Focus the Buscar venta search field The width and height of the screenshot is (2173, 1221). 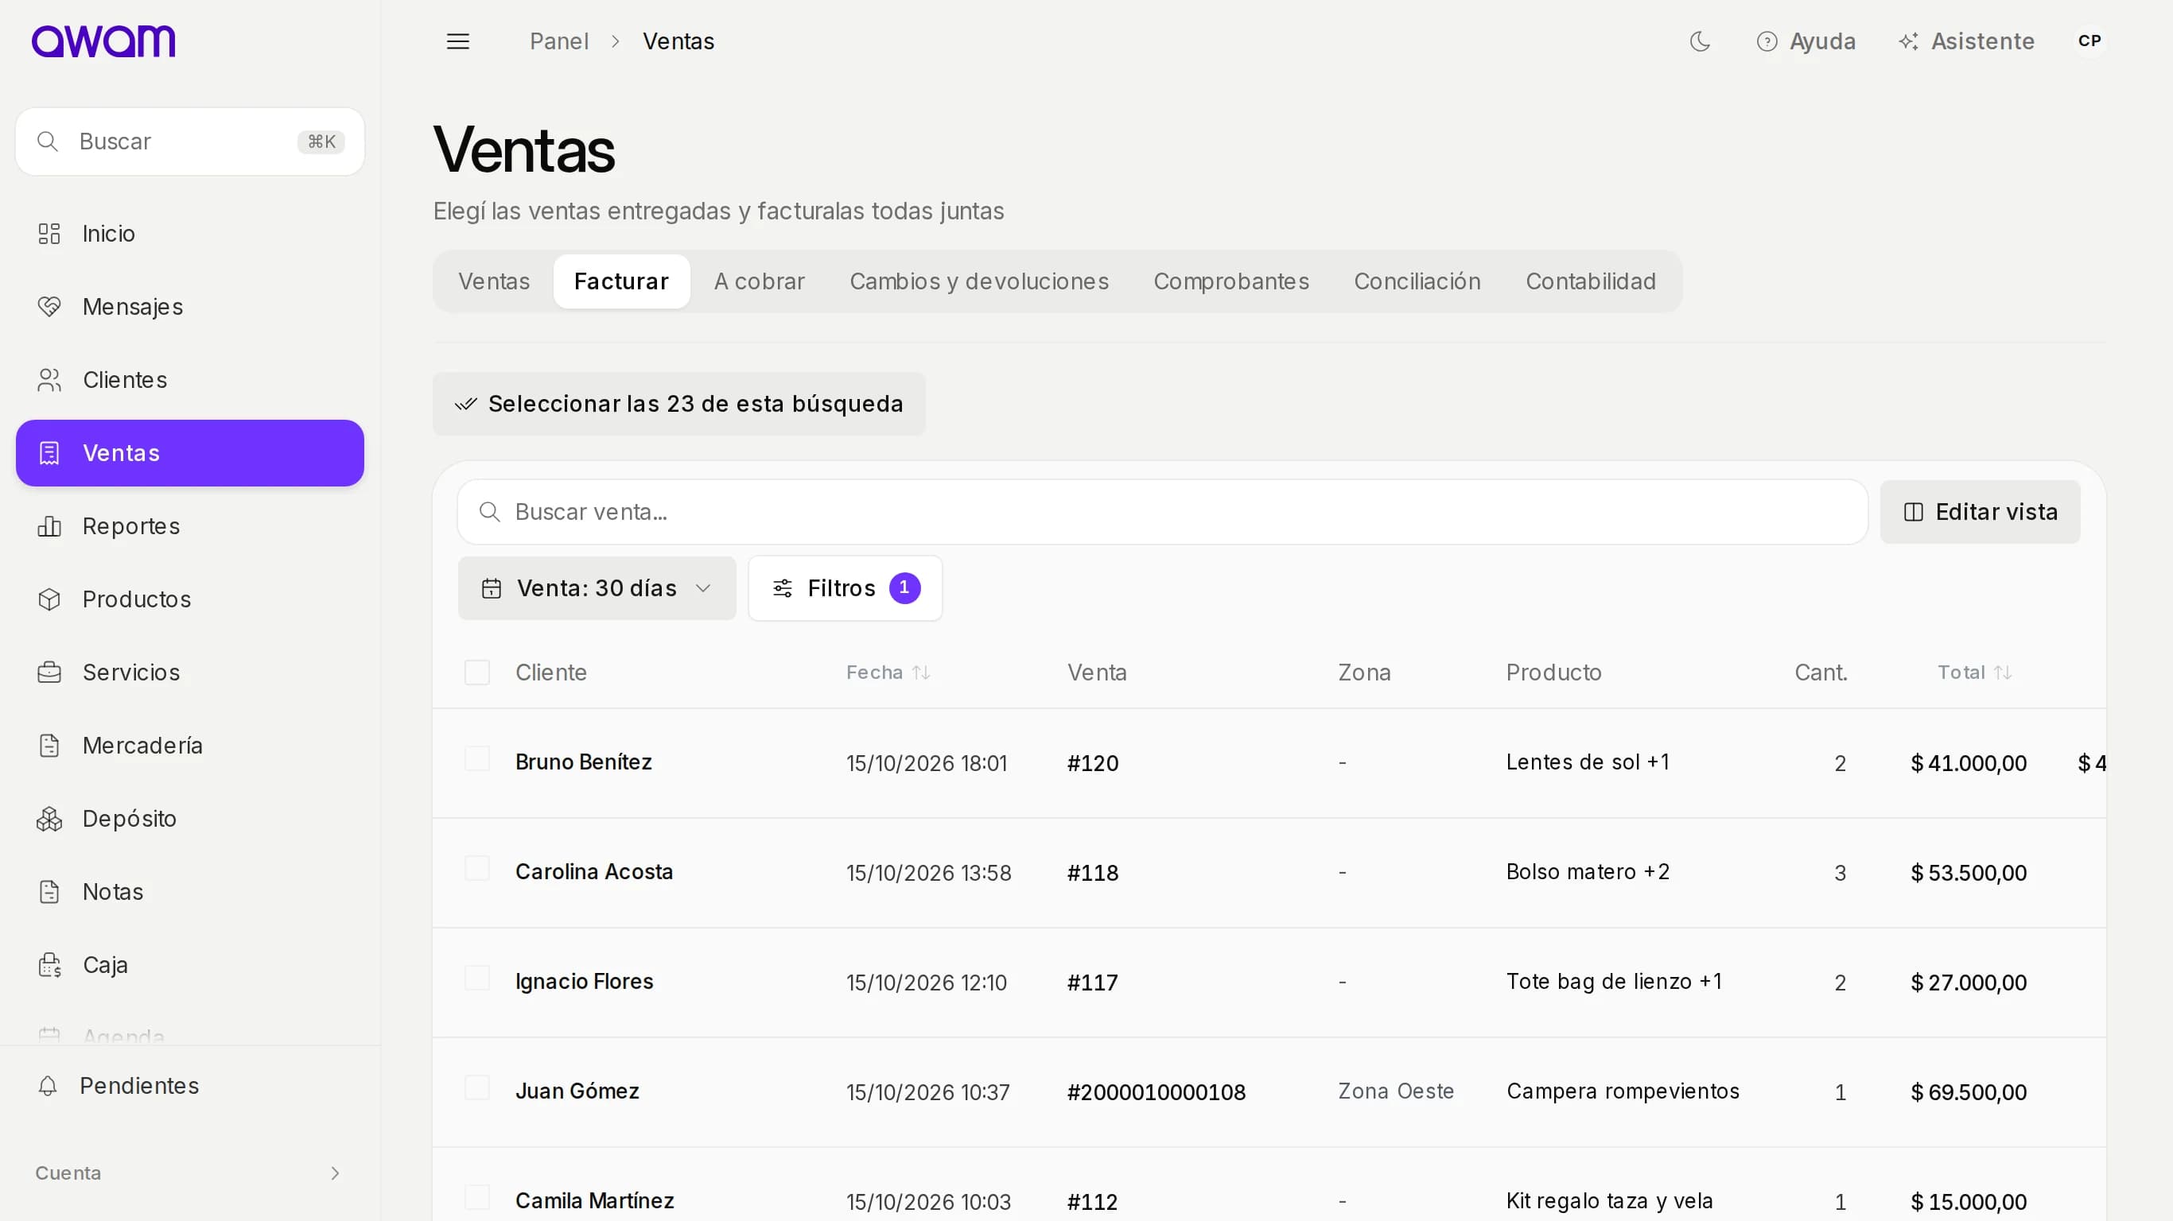pos(1162,513)
